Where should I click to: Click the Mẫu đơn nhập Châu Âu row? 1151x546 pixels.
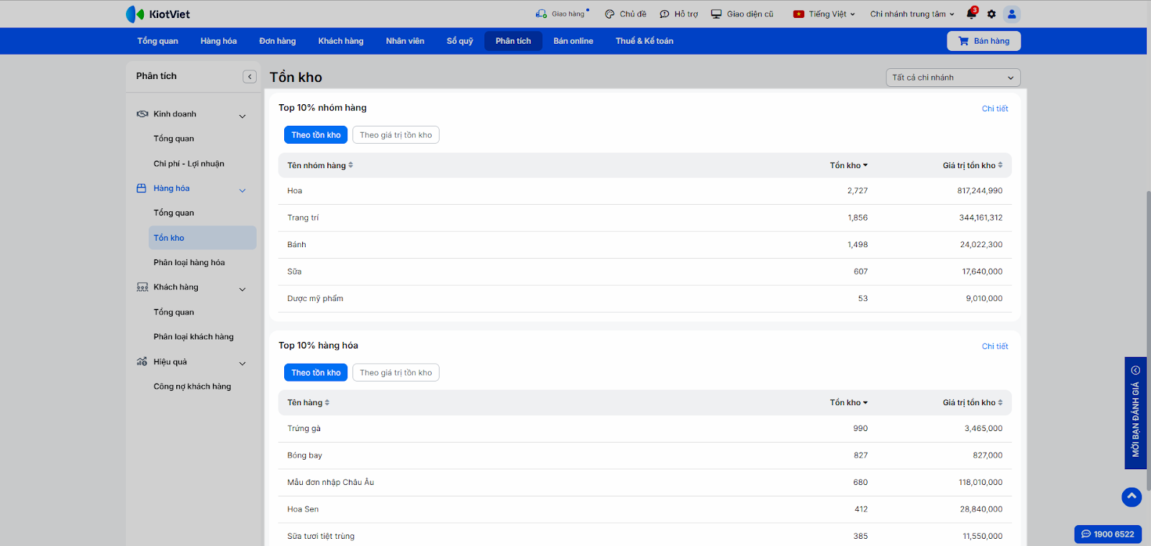(645, 483)
